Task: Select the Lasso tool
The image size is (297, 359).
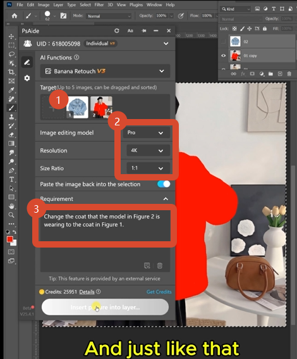Action: pos(11,54)
